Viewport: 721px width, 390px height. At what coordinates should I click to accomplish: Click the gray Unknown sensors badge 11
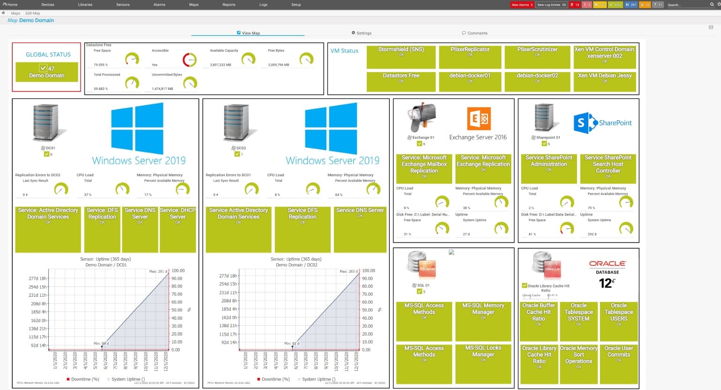click(x=658, y=5)
